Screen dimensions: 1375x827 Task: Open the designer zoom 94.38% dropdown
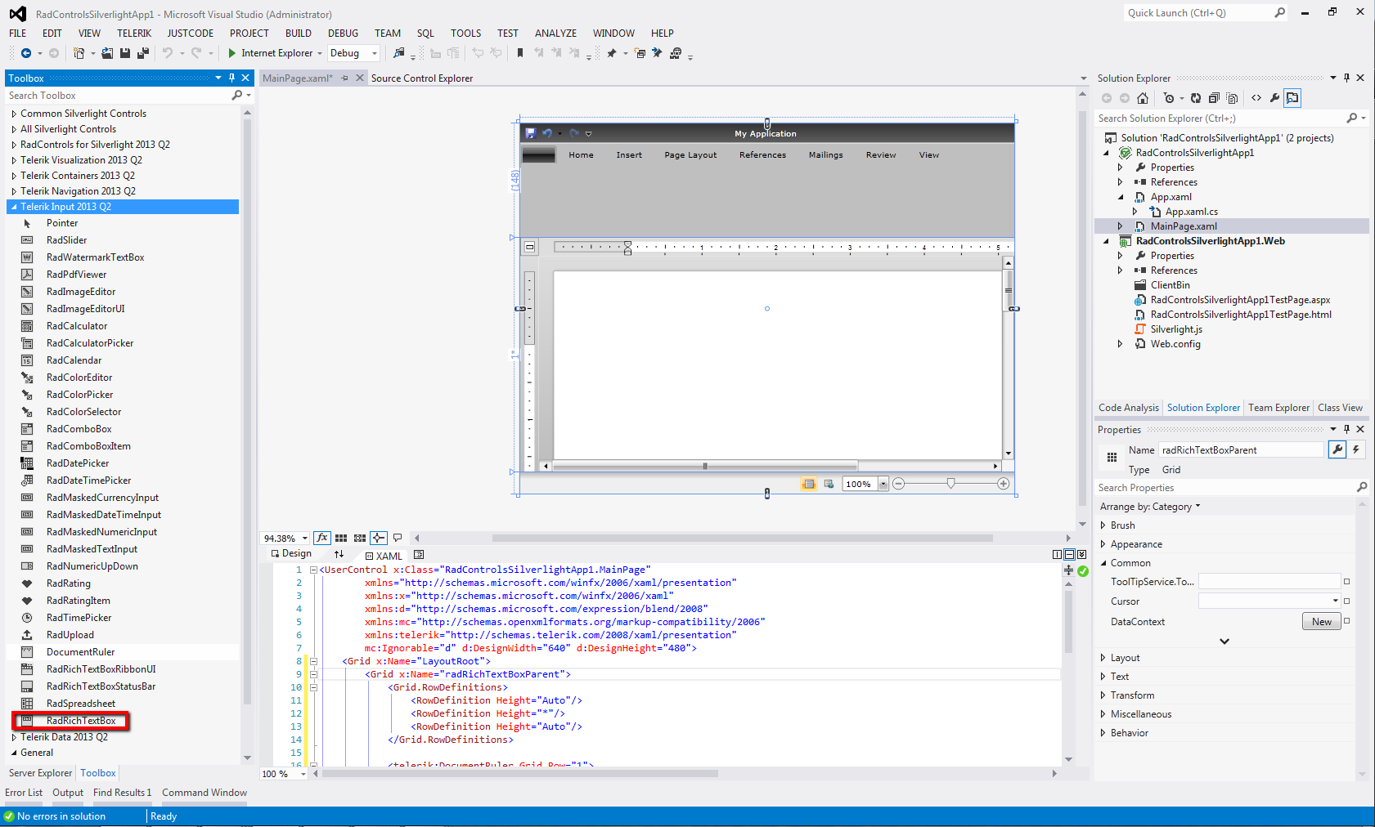(x=305, y=539)
